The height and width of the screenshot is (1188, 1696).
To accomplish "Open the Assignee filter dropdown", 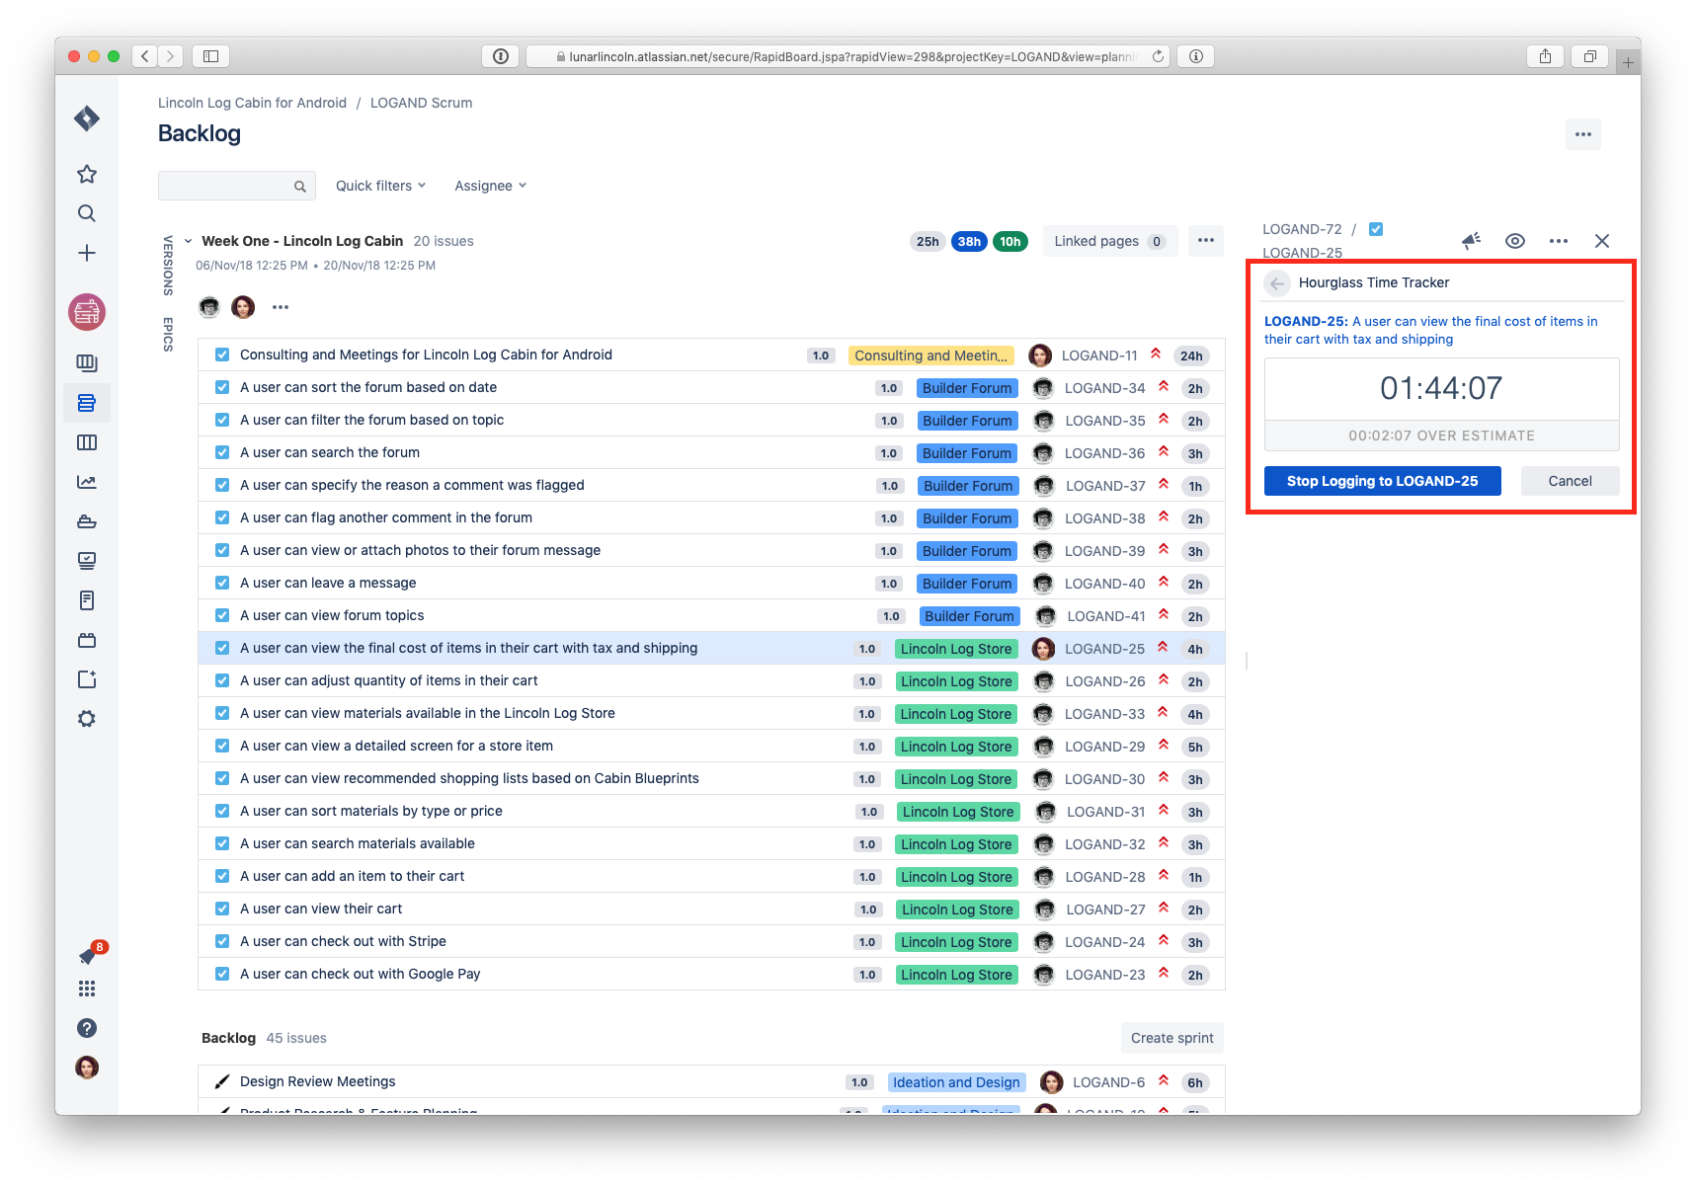I will pyautogui.click(x=490, y=186).
